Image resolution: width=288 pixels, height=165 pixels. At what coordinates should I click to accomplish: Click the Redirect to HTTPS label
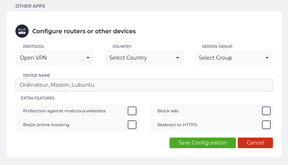(177, 125)
